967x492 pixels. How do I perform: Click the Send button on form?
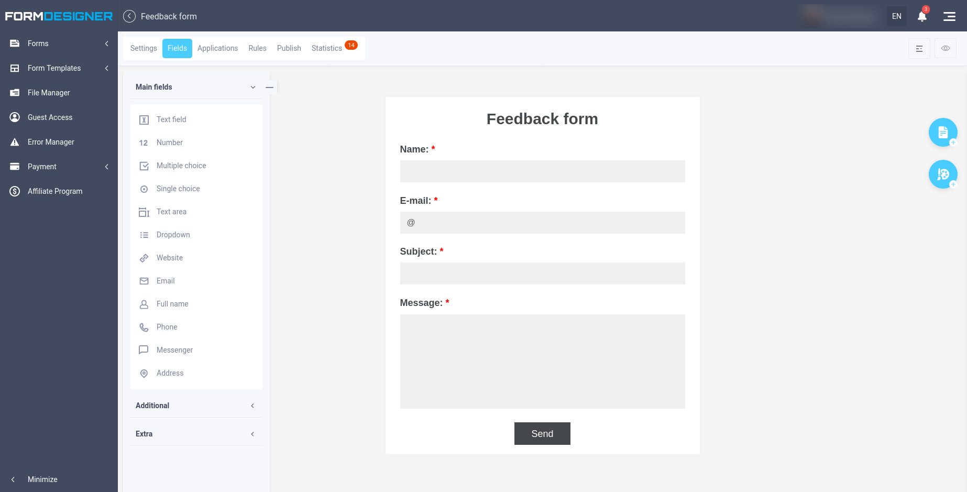[x=542, y=433]
